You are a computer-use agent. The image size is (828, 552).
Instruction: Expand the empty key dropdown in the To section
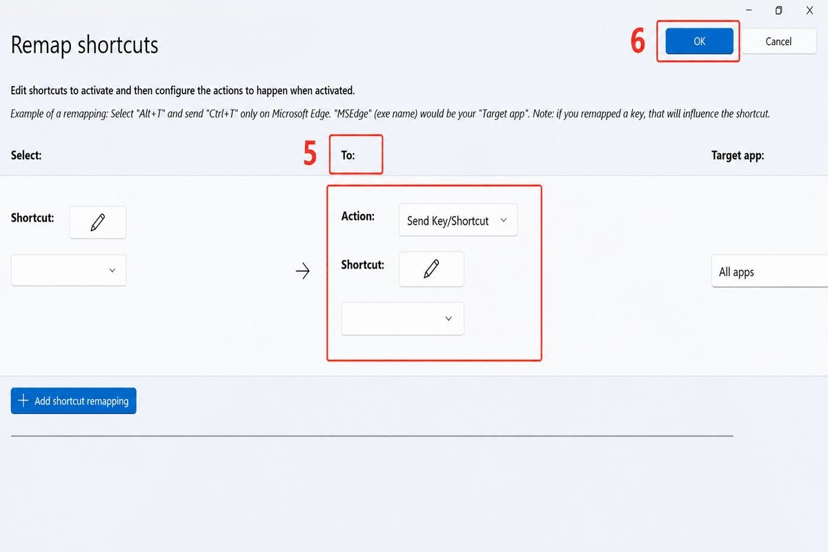tap(402, 319)
